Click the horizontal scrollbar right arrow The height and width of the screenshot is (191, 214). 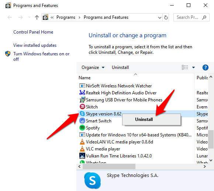[204, 166]
